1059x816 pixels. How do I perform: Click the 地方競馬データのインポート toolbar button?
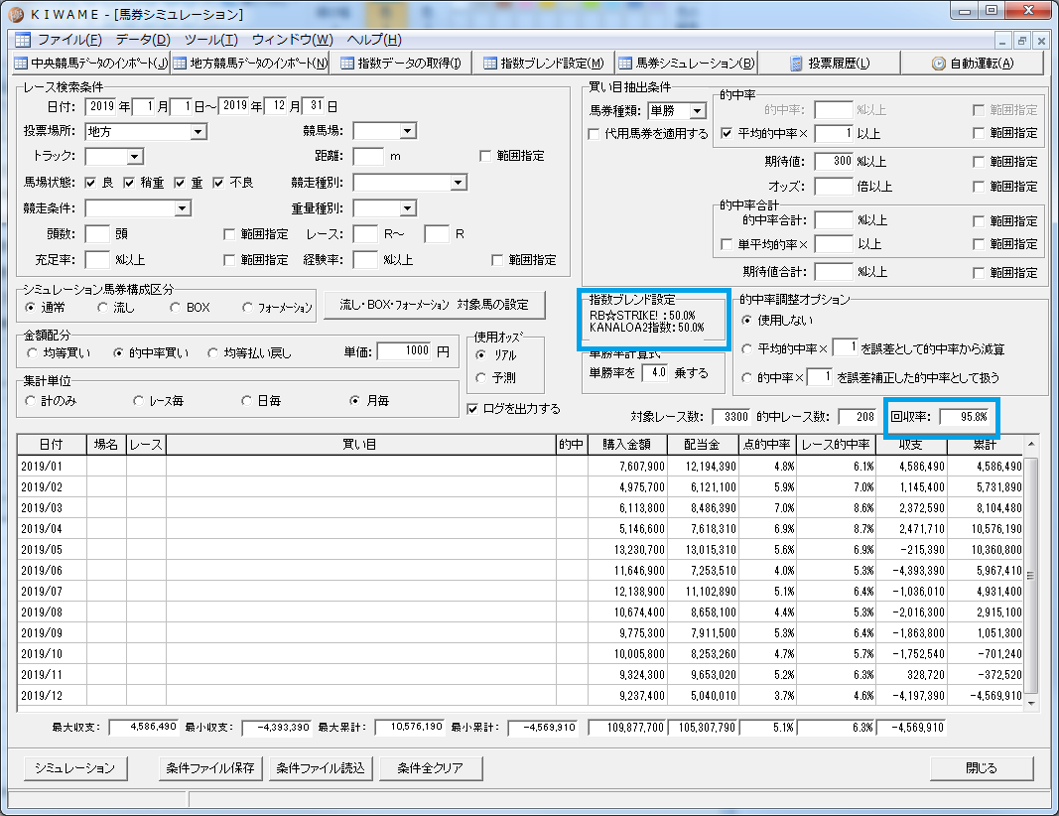[250, 63]
